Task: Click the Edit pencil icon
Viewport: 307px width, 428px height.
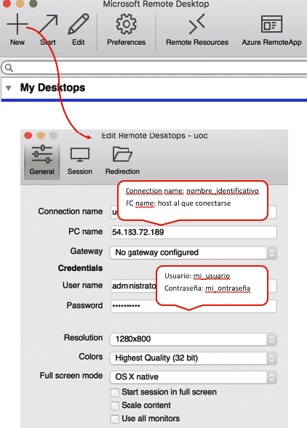Action: click(79, 24)
